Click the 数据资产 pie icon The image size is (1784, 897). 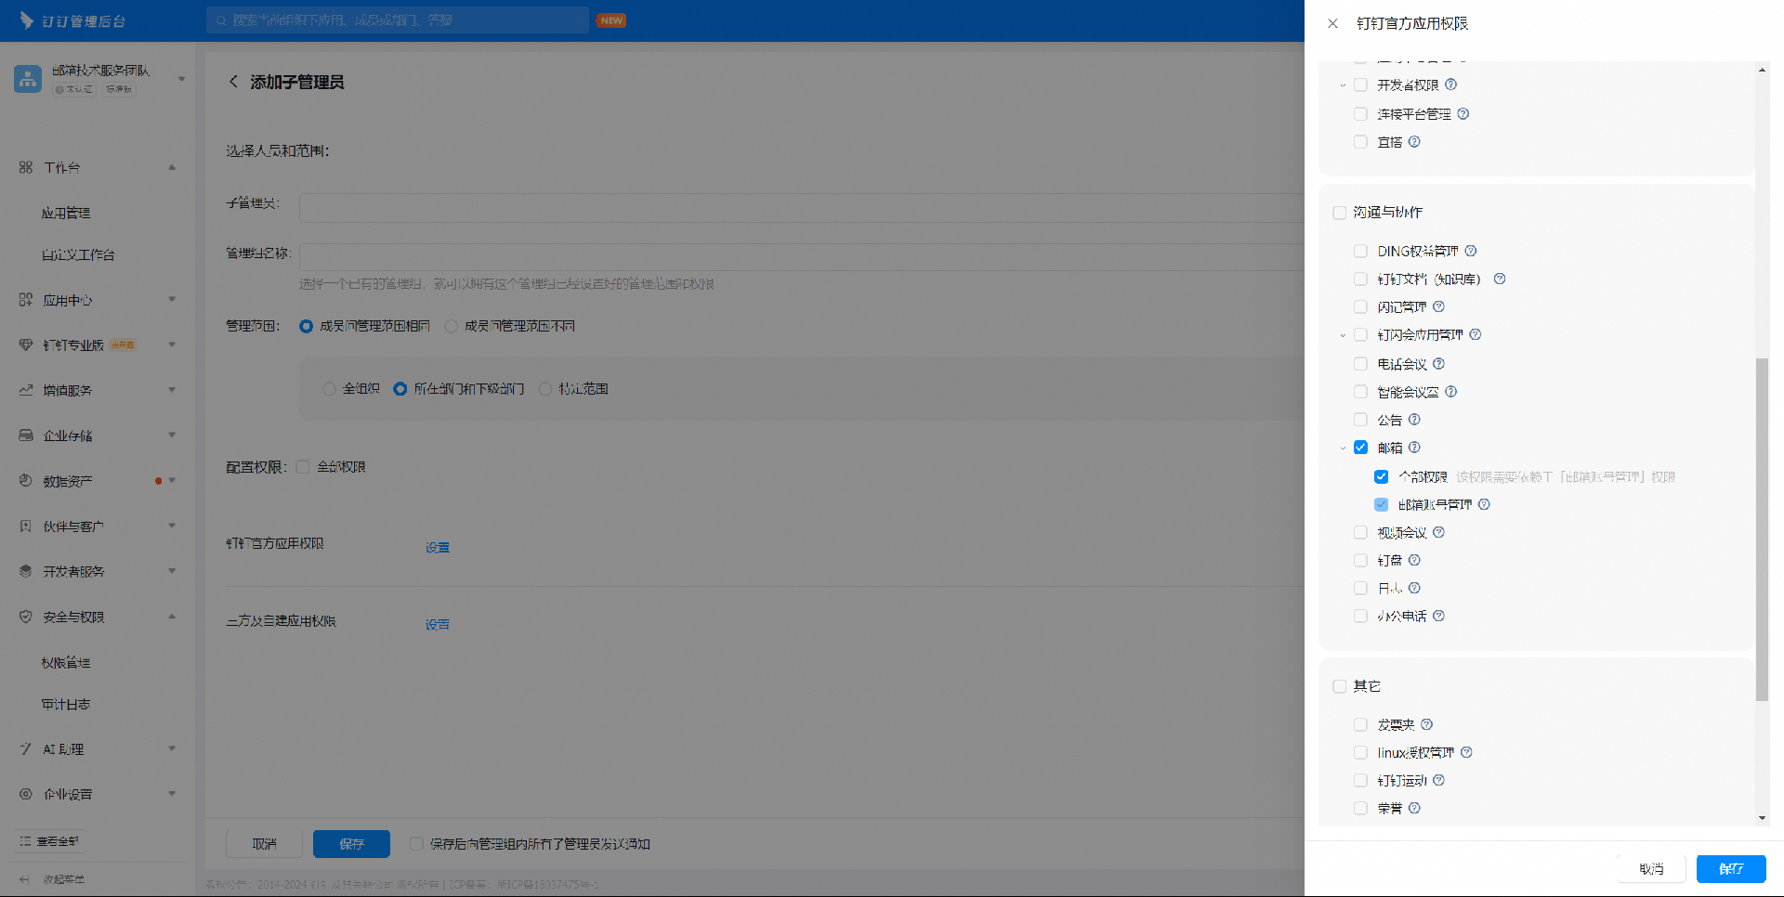[25, 480]
